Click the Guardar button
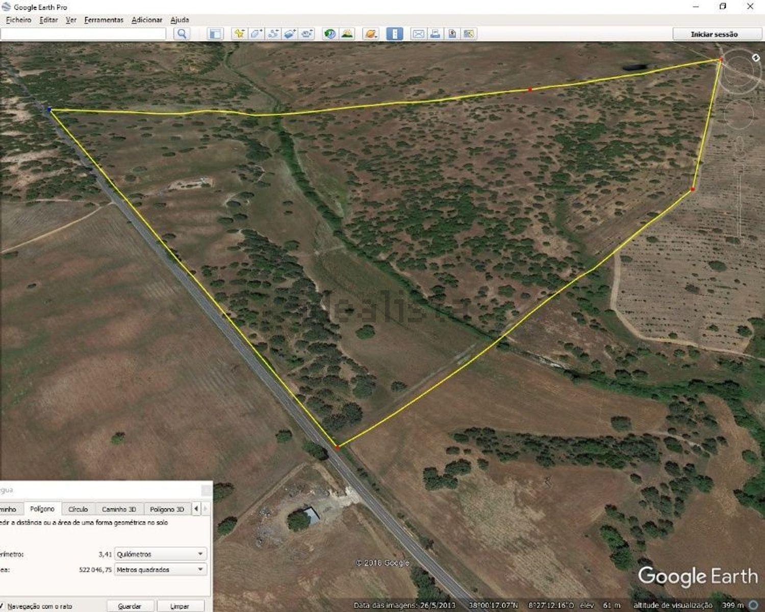This screenshot has height=612, width=765. click(130, 606)
